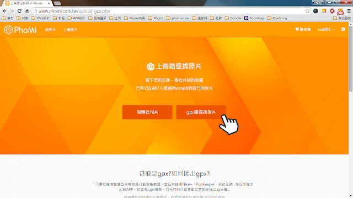The image size is (353, 198).
Task: Open the APP設計 bookmark folder
Action: tap(76, 18)
